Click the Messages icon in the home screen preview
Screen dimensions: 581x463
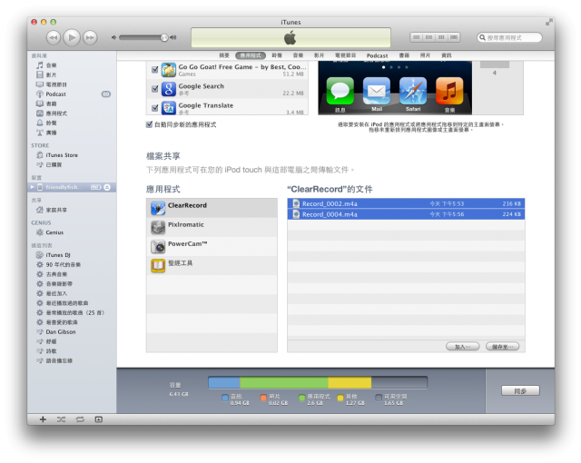pos(340,91)
